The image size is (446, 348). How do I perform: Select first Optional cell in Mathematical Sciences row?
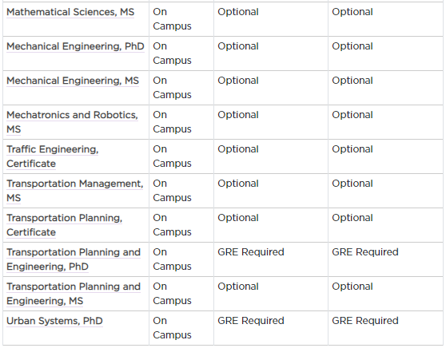pyautogui.click(x=271, y=19)
